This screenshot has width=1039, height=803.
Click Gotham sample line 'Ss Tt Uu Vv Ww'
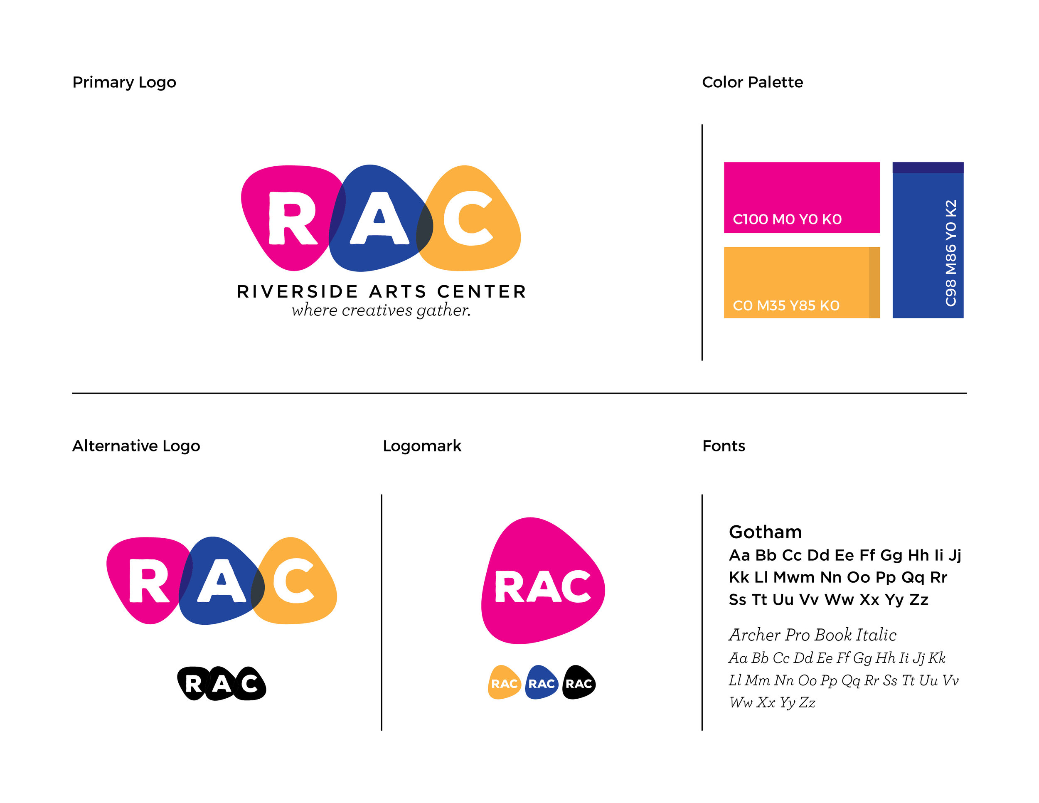pos(829,600)
